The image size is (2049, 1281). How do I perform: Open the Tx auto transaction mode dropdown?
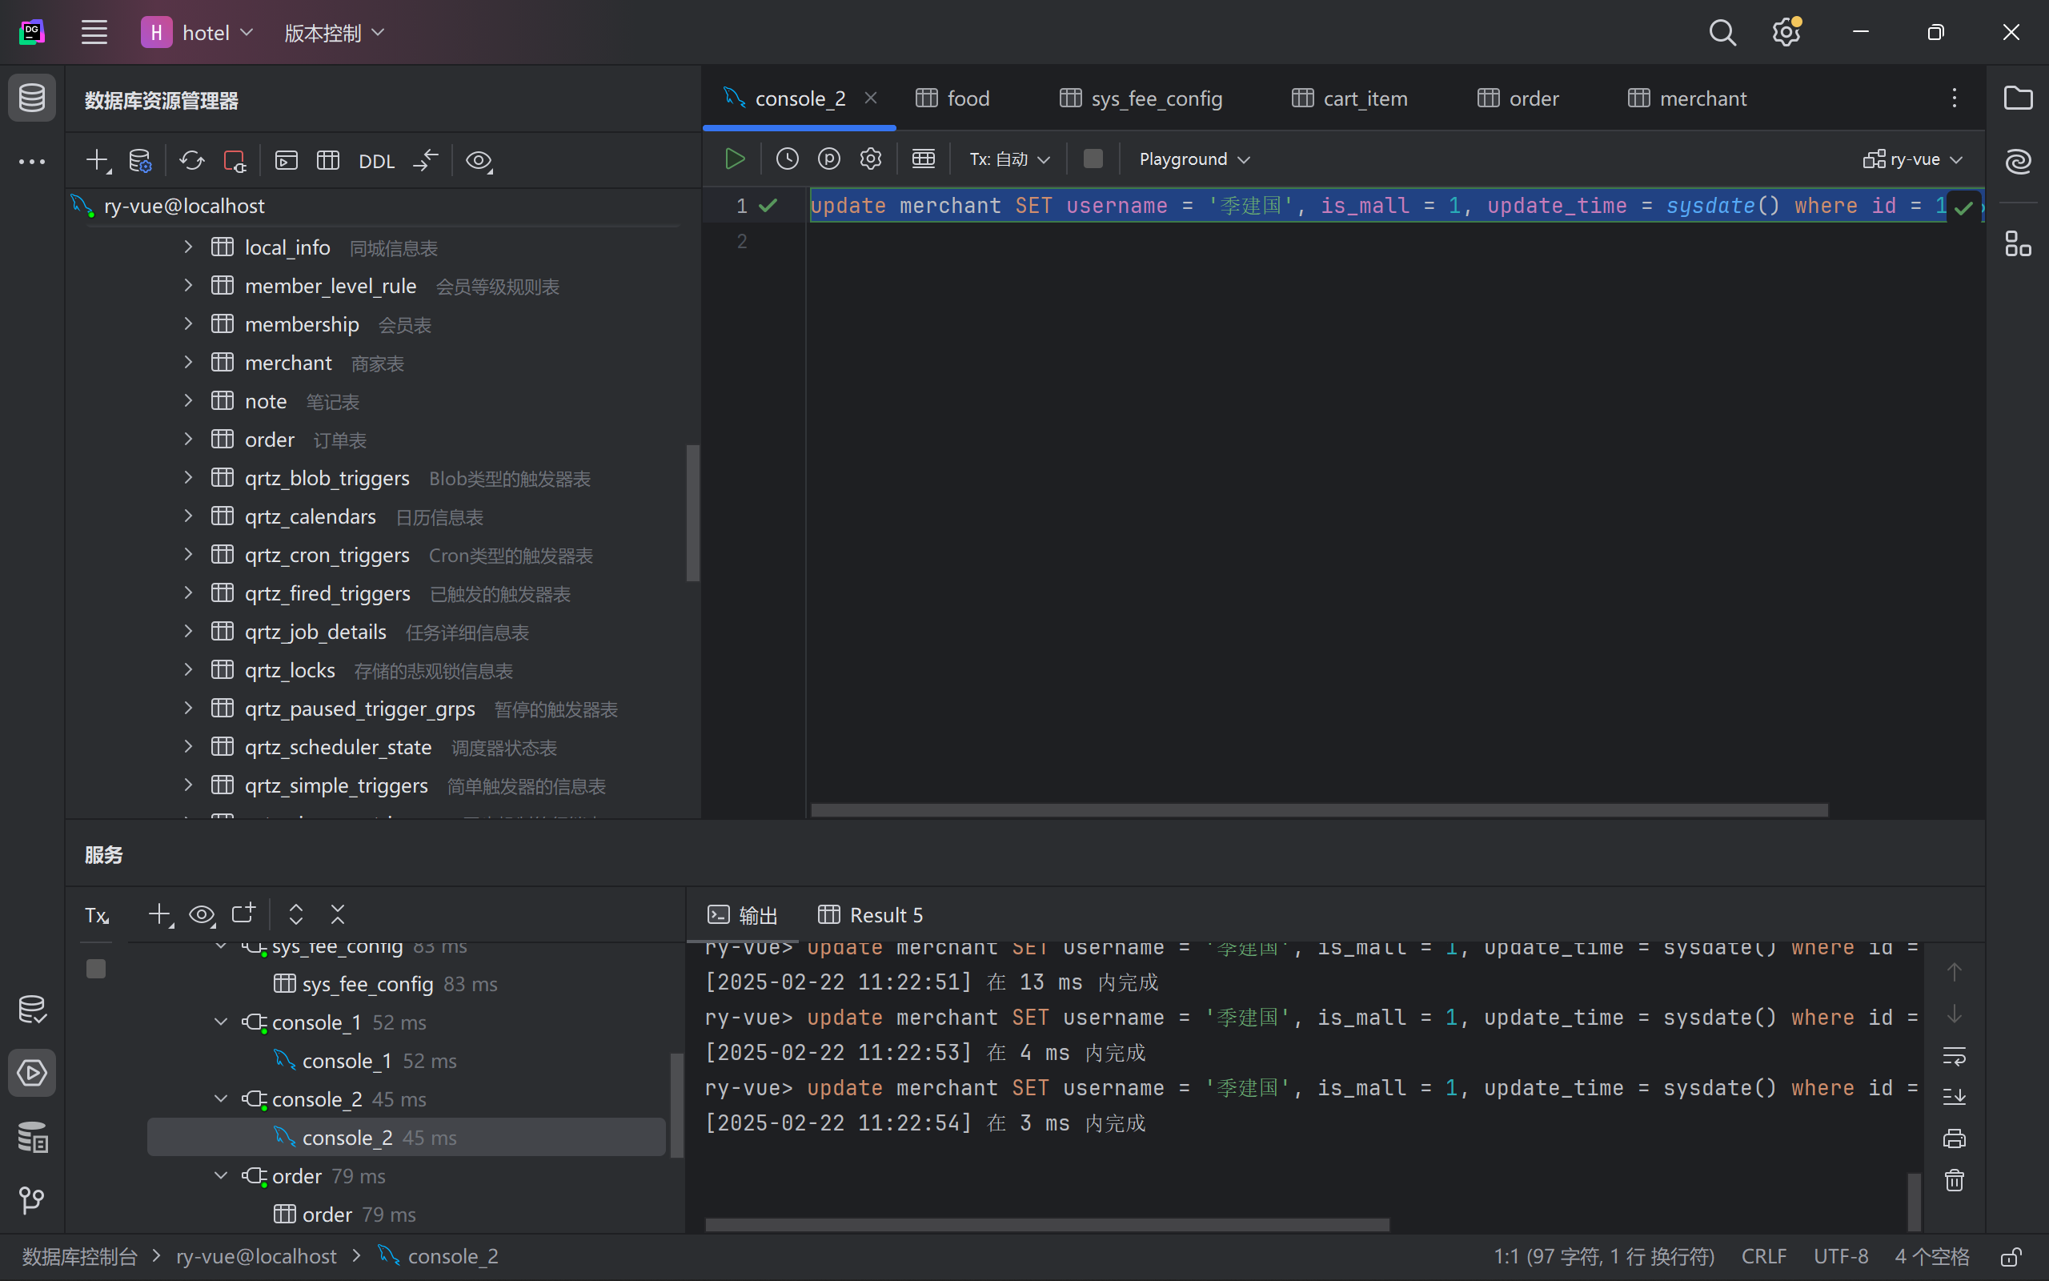(1009, 159)
